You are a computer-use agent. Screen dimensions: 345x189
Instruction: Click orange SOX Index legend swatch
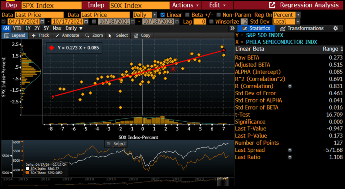28,173
